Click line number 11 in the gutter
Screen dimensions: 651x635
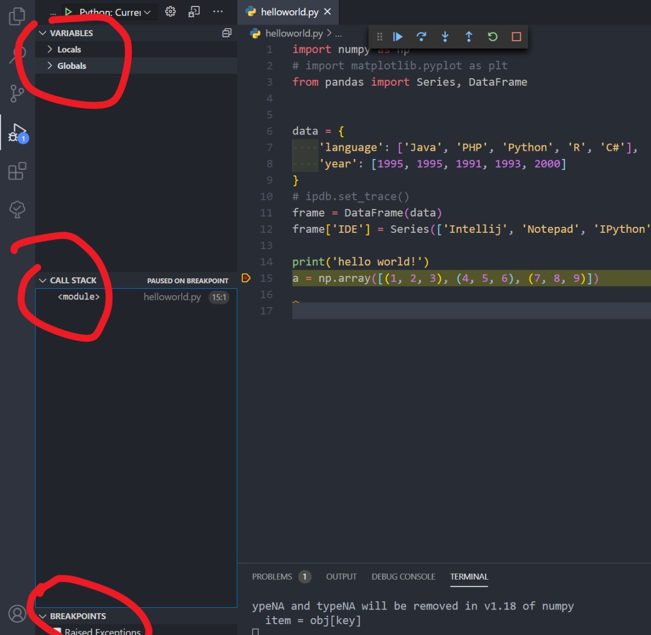pos(266,213)
